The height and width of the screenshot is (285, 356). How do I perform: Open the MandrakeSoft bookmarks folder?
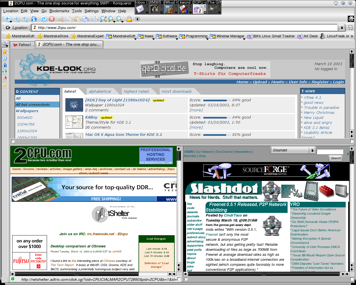(121, 36)
